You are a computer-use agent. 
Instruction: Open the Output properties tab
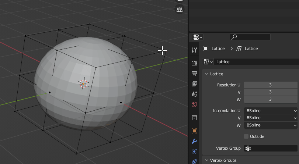point(194,73)
